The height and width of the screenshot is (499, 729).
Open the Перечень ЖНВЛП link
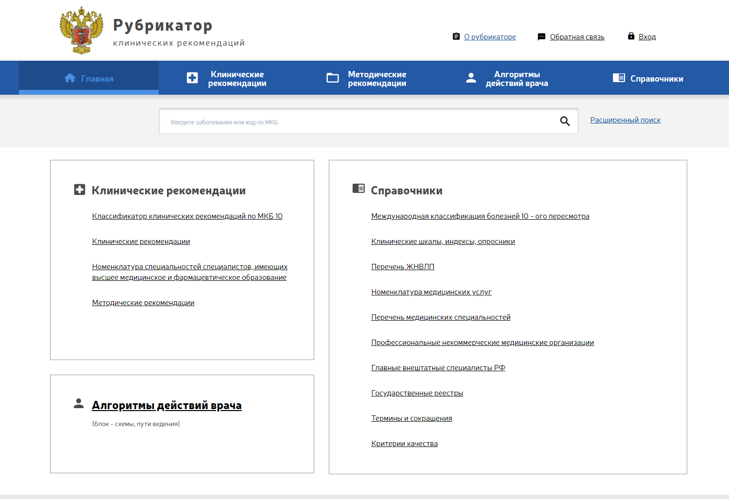pyautogui.click(x=403, y=267)
